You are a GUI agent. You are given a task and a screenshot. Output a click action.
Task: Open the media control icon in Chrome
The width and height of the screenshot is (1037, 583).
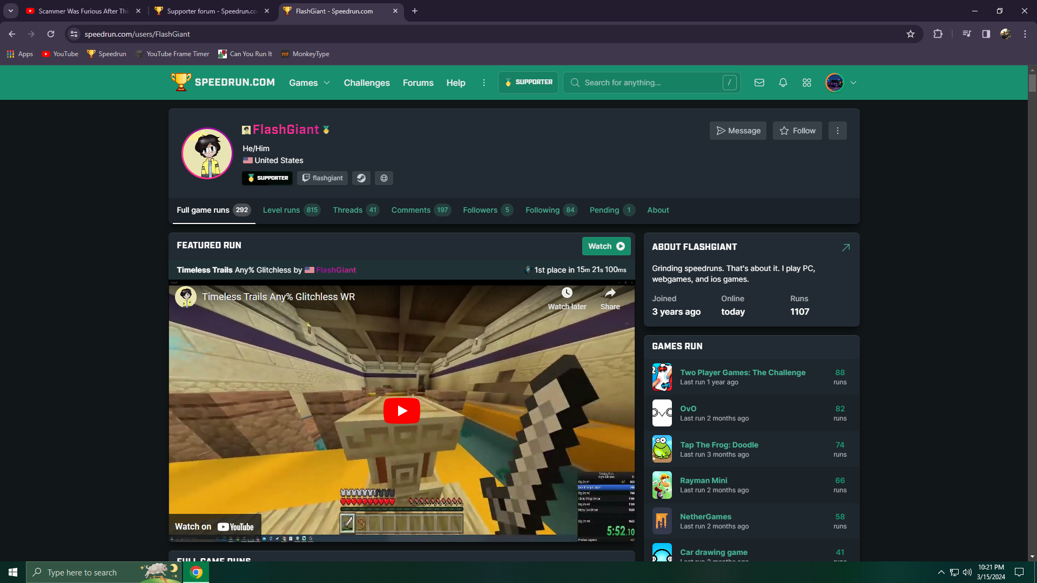[x=967, y=34]
